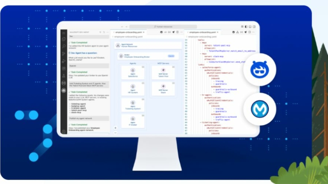Zoom in the canvas with the plus button
Viewport: 328px width, 184px height.
click(x=116, y=128)
